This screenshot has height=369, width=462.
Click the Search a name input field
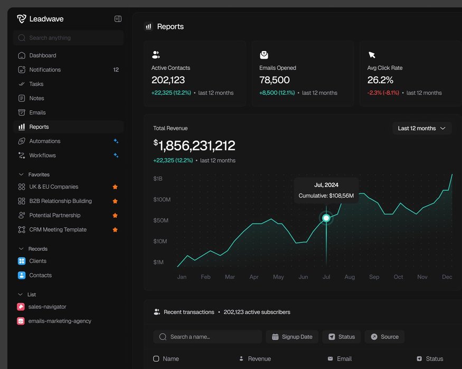point(211,337)
